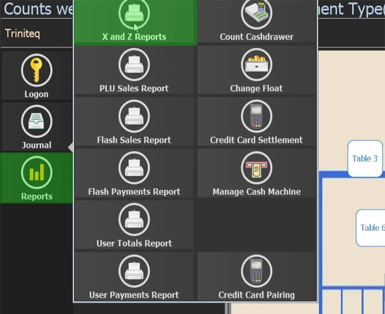
Task: Start Credit Card Settlement
Action: click(257, 122)
